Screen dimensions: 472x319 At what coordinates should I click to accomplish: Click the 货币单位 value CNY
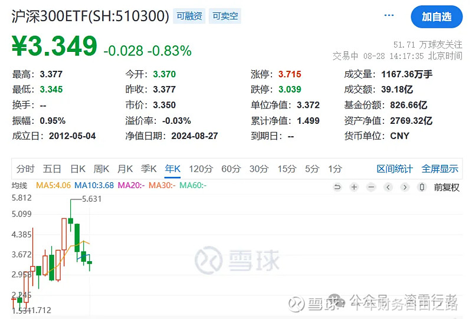tap(399, 136)
